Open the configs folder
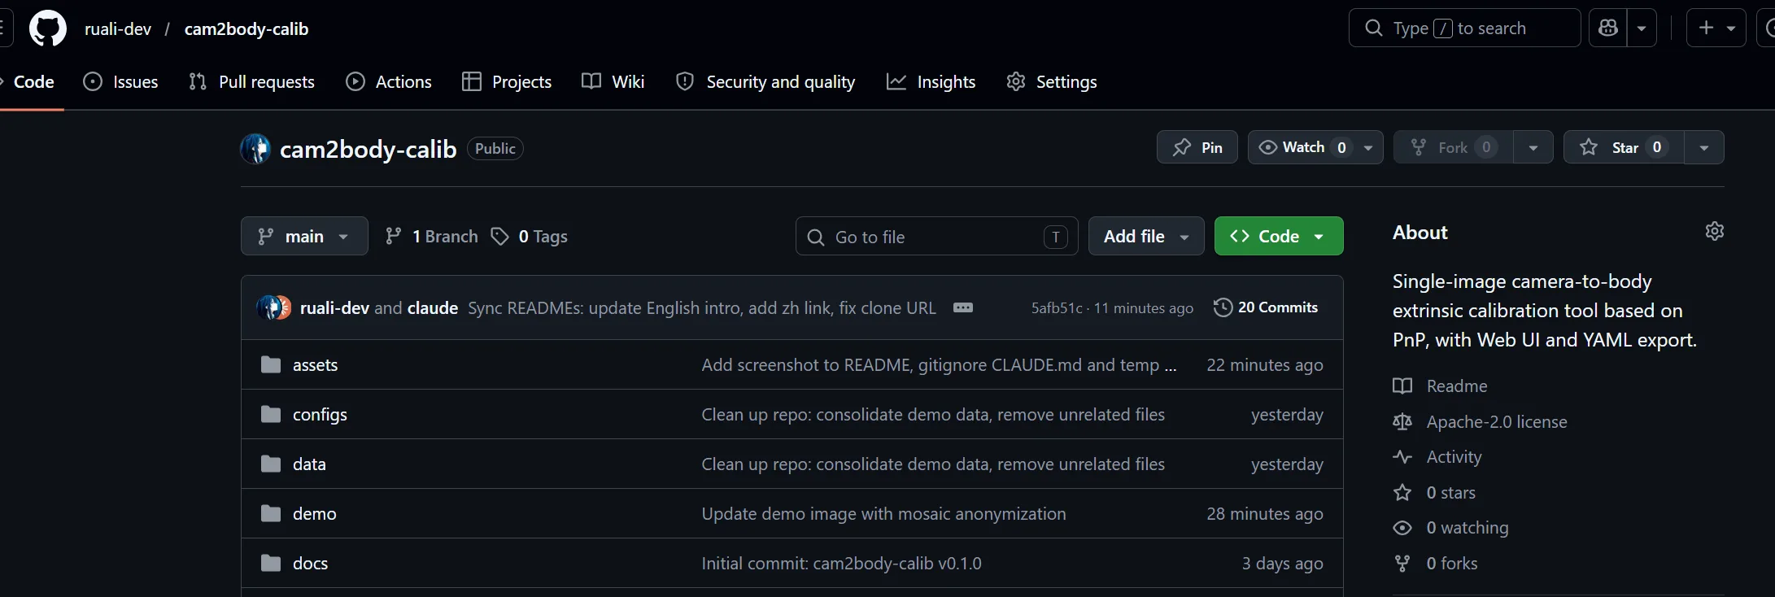Image resolution: width=1775 pixels, height=597 pixels. (320, 414)
